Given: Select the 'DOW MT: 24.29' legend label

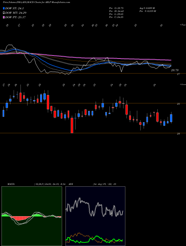Looking at the screenshot, I should coord(16,13).
